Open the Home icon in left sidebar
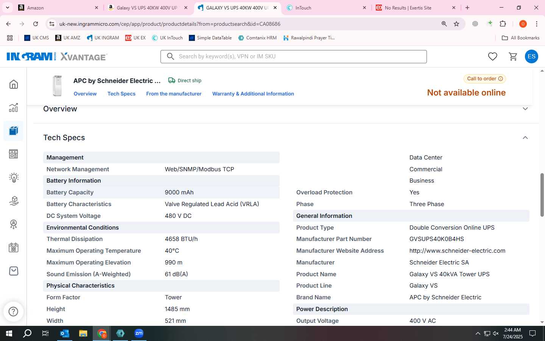The width and height of the screenshot is (545, 341). point(14,84)
